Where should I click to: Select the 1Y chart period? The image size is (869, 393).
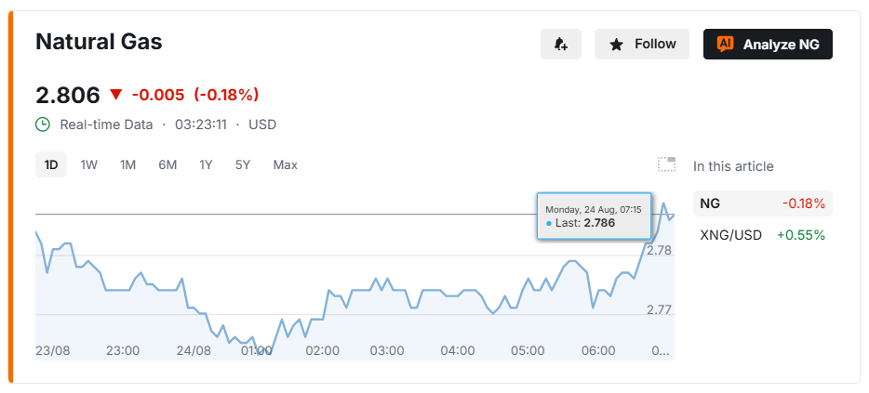pyautogui.click(x=206, y=165)
